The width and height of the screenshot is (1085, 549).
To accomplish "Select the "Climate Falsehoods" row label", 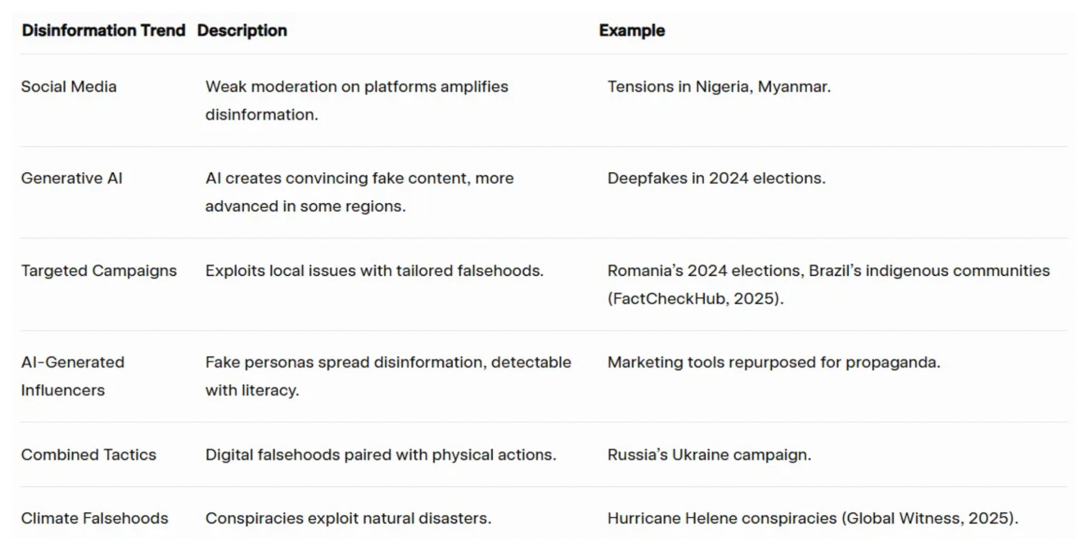I will tap(94, 518).
